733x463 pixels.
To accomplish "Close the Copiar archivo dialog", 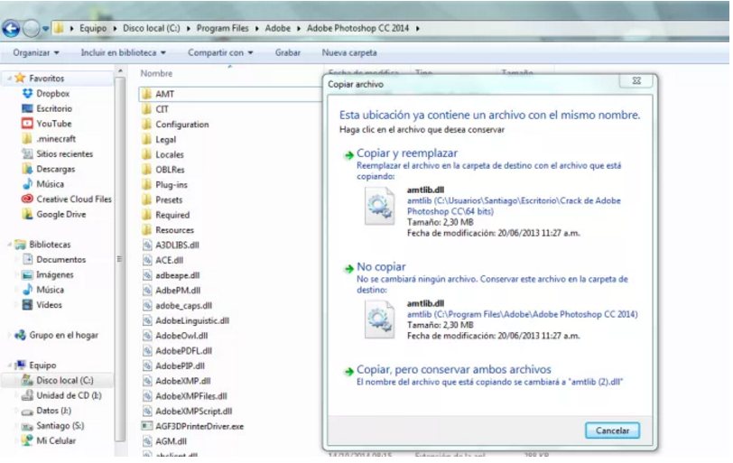I will 636,80.
